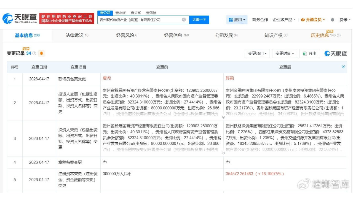Select the 查公司 search tab
Screen dimensions: 353x198
click(105, 13)
